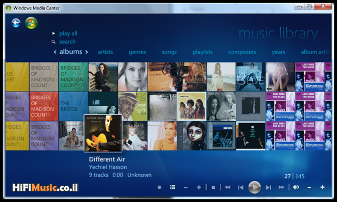Stop playback with the square stop button

pos(213,188)
